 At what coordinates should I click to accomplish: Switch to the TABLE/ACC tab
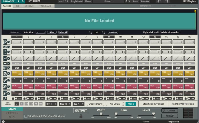(x=45, y=6)
